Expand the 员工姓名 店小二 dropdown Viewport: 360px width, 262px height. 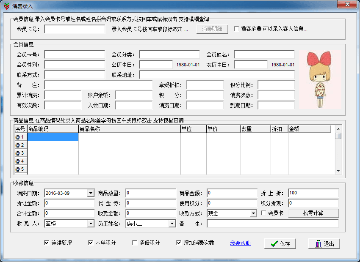(x=172, y=224)
